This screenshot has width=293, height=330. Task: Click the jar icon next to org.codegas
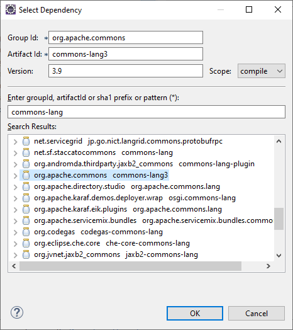click(26, 232)
